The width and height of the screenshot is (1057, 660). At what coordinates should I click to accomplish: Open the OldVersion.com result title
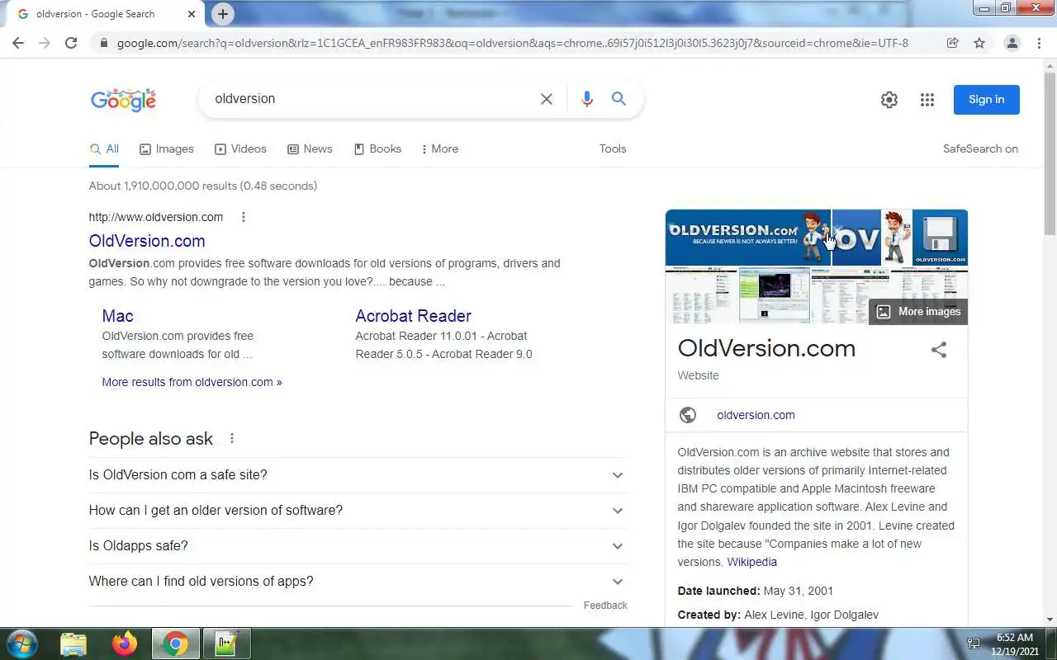(x=147, y=241)
